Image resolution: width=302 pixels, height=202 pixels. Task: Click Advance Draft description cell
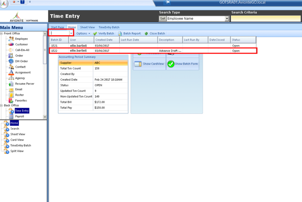tap(170, 51)
